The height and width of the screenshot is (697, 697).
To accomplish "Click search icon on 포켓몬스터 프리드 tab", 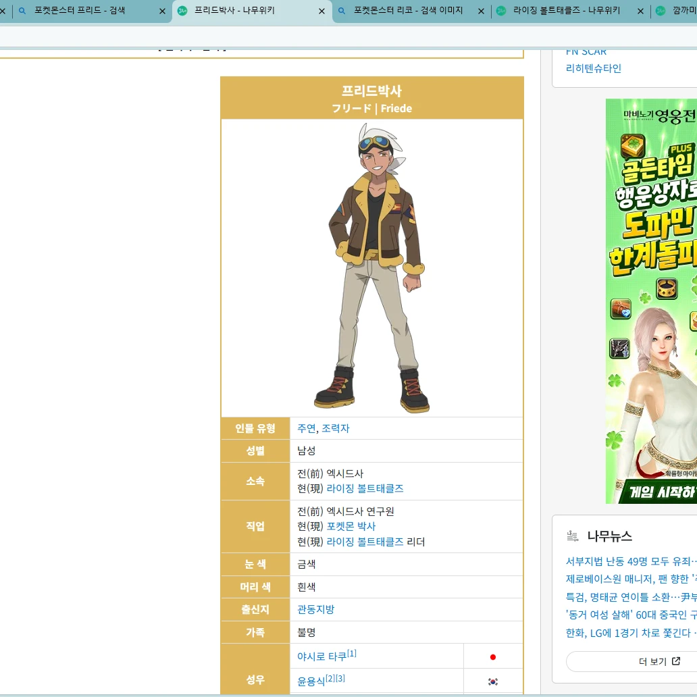I will tap(22, 11).
